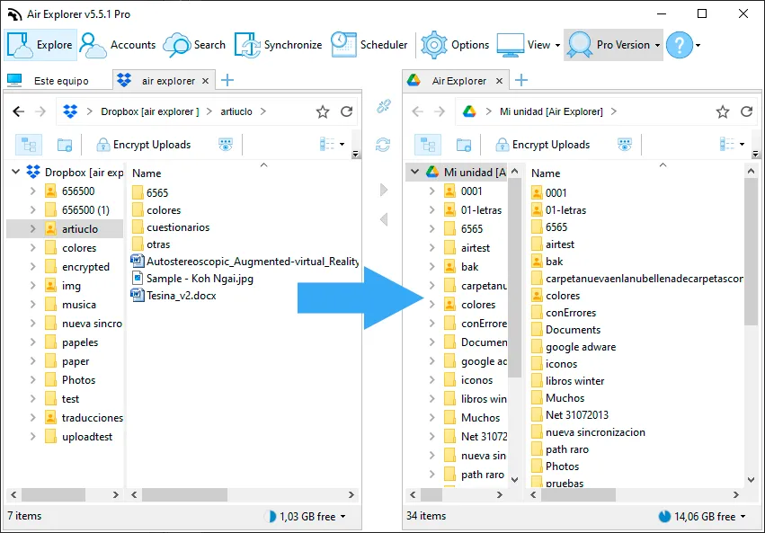Viewport: 765px width, 533px height.
Task: Open the Pro Version dropdown
Action: 613,45
